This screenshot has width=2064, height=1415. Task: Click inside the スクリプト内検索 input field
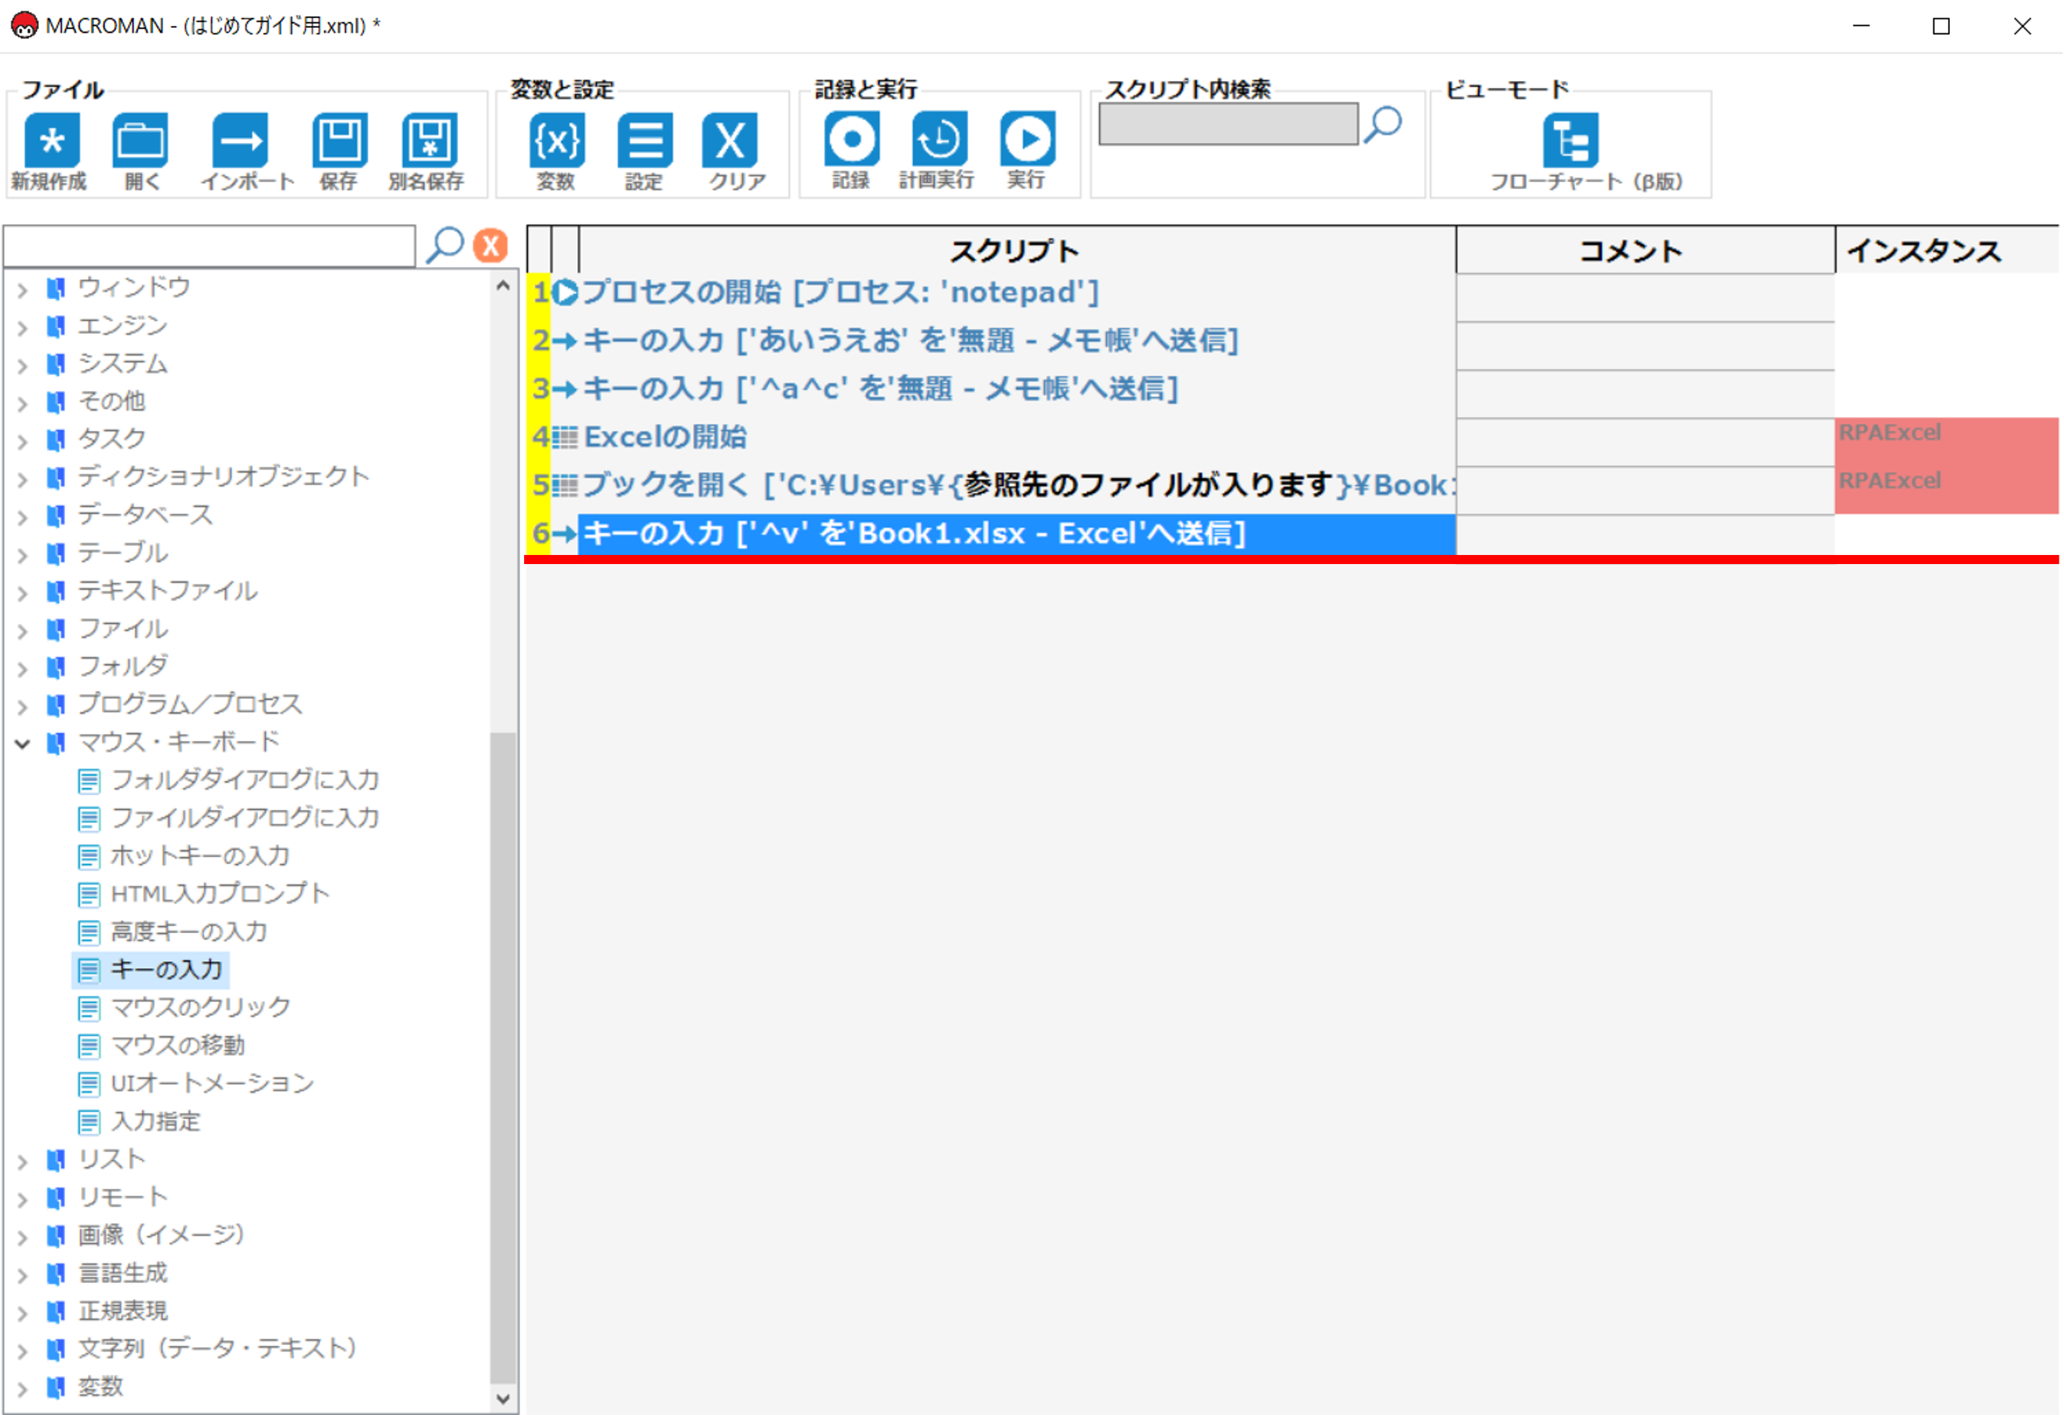[1228, 124]
